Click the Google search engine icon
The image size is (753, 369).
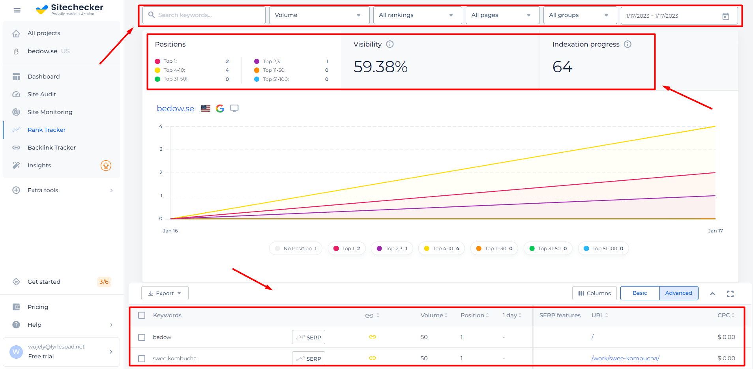220,109
